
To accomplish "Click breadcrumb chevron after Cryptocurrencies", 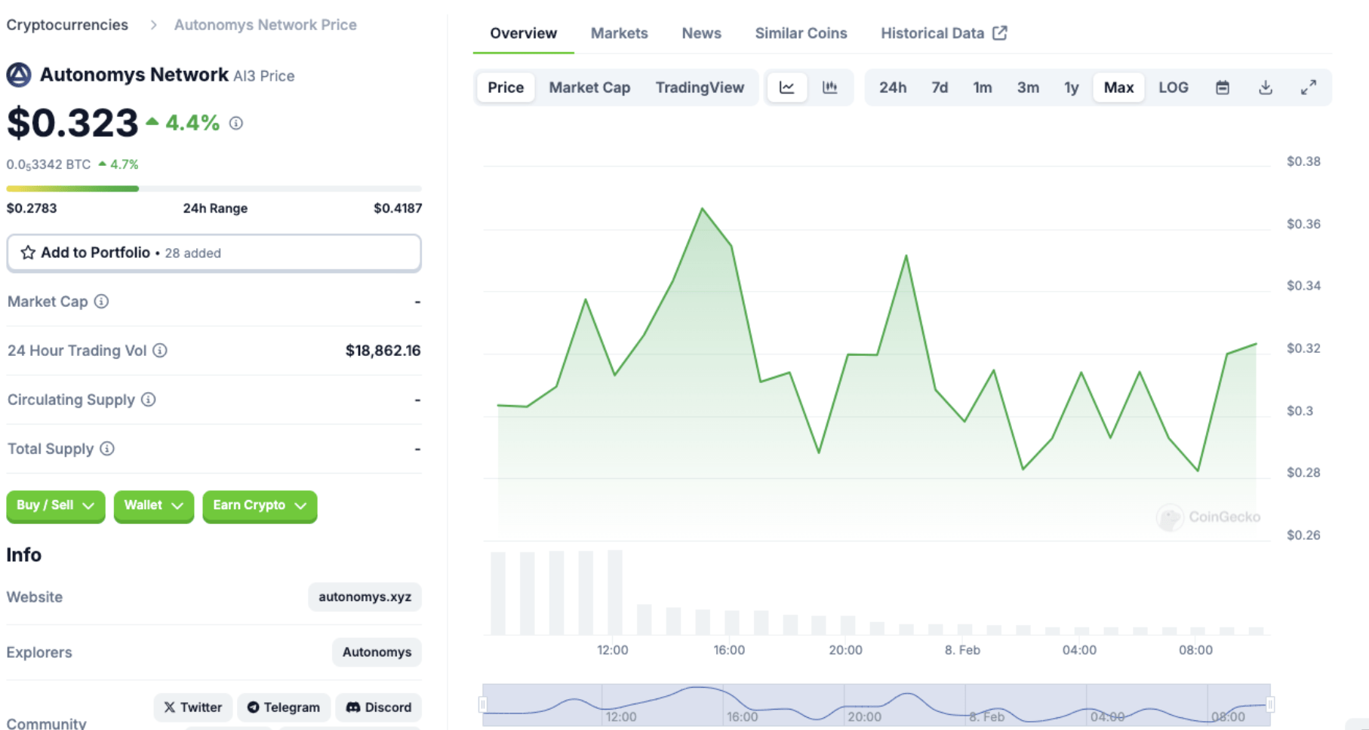I will click(x=153, y=25).
